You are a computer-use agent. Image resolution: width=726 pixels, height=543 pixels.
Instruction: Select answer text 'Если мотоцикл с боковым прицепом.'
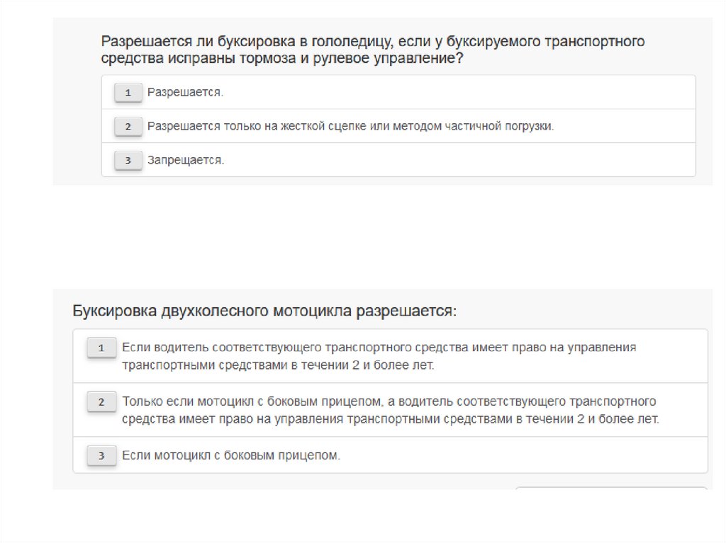click(x=231, y=456)
